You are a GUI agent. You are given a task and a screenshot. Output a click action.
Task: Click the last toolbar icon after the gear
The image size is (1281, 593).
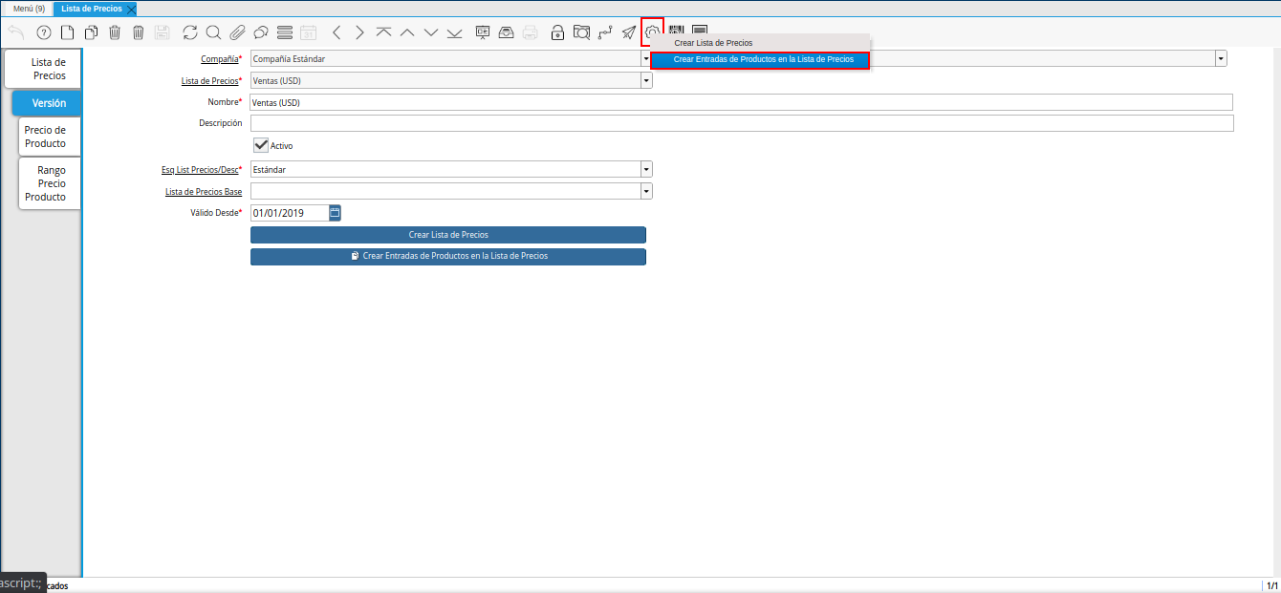pos(700,32)
